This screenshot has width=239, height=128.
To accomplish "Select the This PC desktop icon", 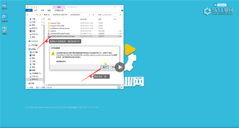I will (5, 6).
